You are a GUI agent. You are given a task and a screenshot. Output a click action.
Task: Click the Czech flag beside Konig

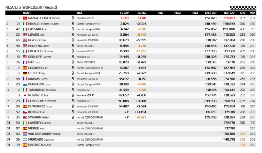[25, 112]
